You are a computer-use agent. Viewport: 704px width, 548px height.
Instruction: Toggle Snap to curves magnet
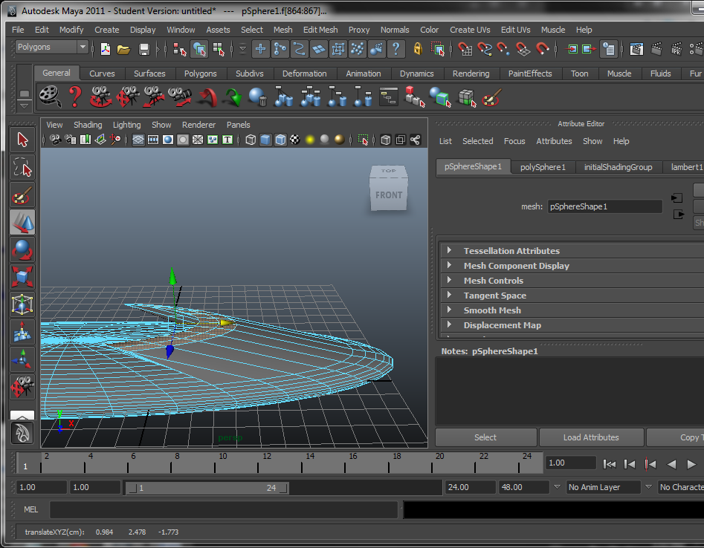point(485,49)
